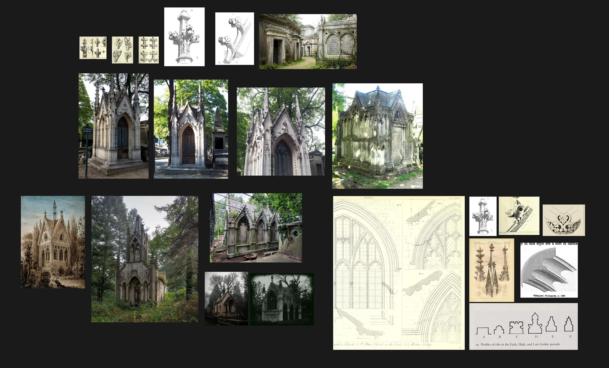
Task: Click the pinnacles and spires engraving plate
Action: [x=492, y=270]
